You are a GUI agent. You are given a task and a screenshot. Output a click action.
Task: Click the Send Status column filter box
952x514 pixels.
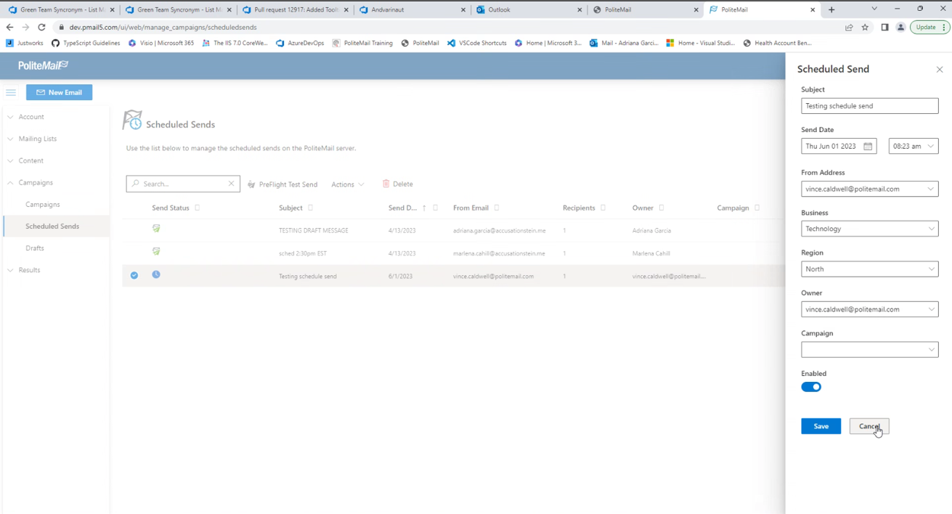pyautogui.click(x=198, y=208)
